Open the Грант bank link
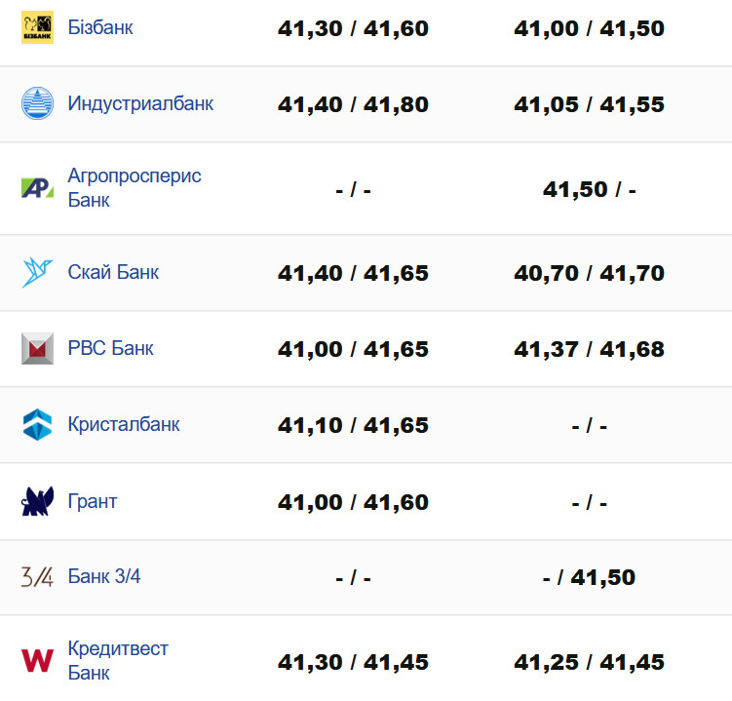Viewport: 732px width, 701px height. click(x=93, y=501)
